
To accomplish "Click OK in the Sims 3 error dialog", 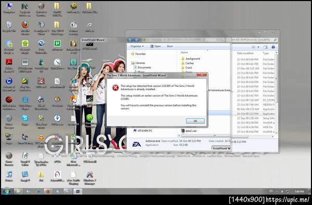I will coord(195,121).
